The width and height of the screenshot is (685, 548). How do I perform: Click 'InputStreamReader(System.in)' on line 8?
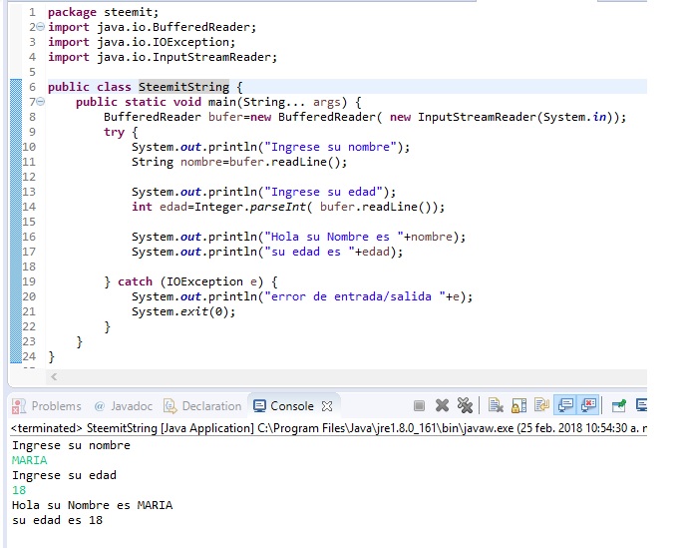point(515,117)
